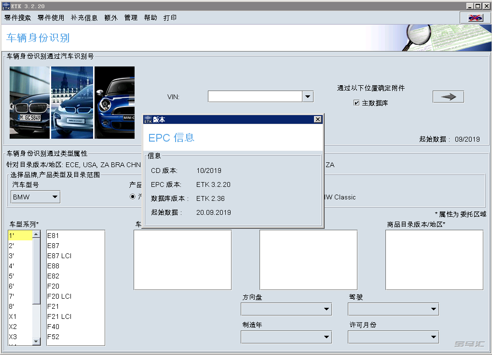Click the EPC 版本 value ETK 3.2.20
This screenshot has height=355, width=492.
213,184
